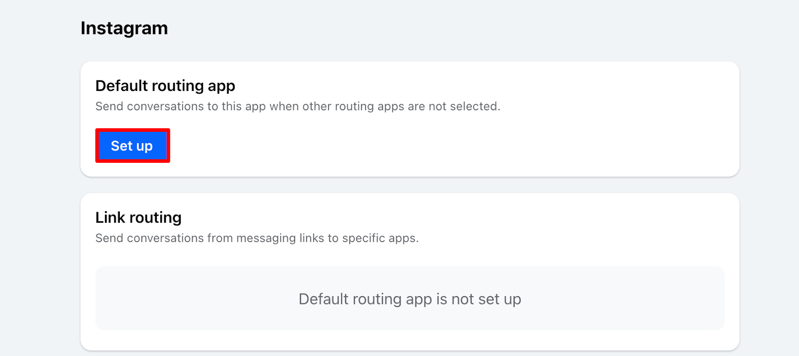Click the Default routing app heading
Viewport: 799px width, 356px height.
[165, 86]
